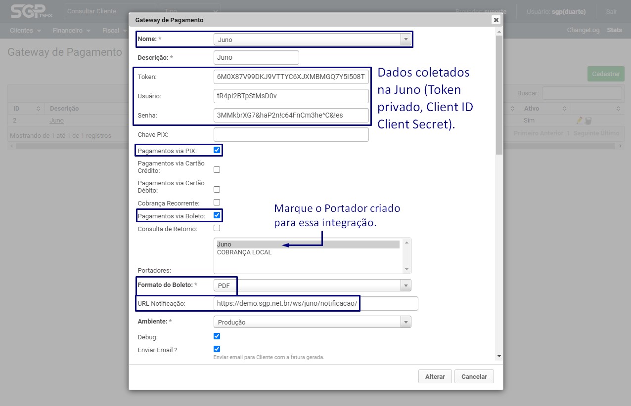Click the Portadores list scroll up arrow
Image resolution: width=631 pixels, height=406 pixels.
coord(407,243)
